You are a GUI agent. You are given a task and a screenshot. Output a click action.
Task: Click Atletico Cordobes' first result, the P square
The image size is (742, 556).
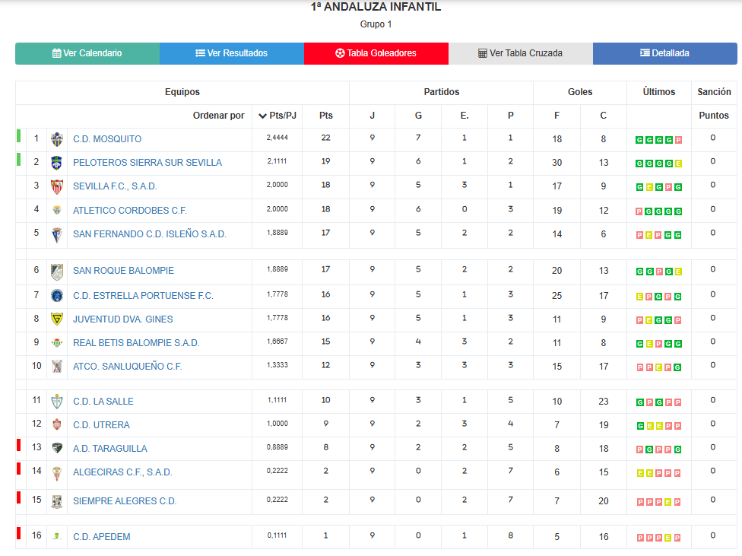click(x=639, y=211)
